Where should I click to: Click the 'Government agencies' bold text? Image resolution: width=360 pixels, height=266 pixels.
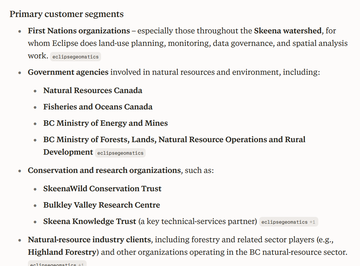click(x=68, y=72)
